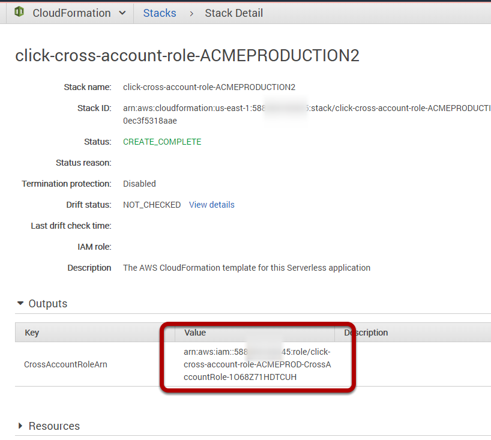Click the CREATE_COMPLETE status text
491x440 pixels.
(x=162, y=142)
